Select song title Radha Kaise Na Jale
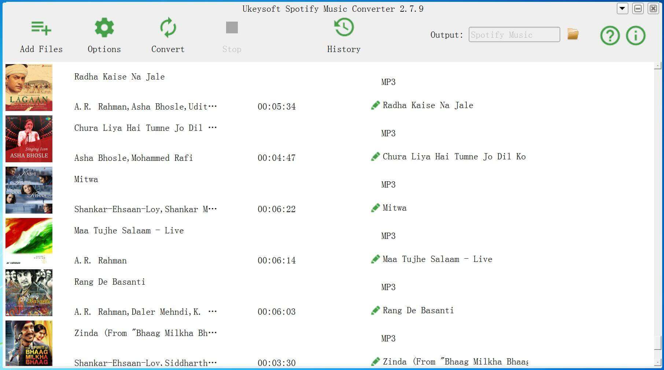The image size is (664, 370). tap(119, 77)
